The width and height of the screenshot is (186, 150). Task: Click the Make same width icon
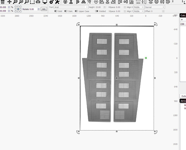138,2
